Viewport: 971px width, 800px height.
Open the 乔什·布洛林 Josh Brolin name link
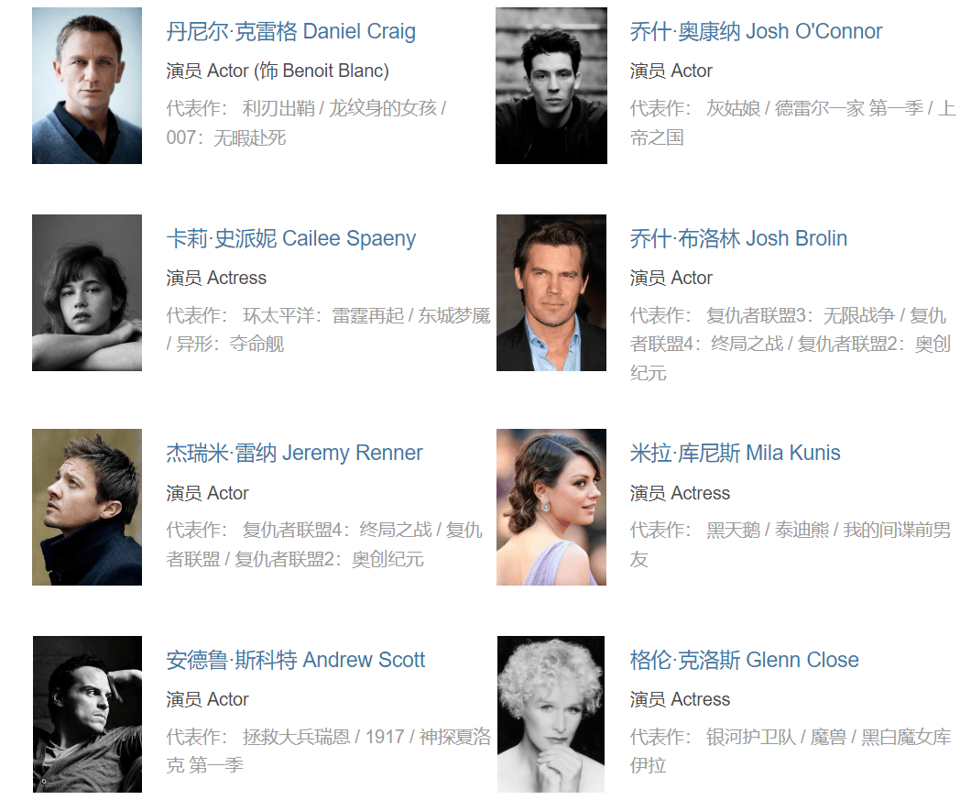coord(738,238)
